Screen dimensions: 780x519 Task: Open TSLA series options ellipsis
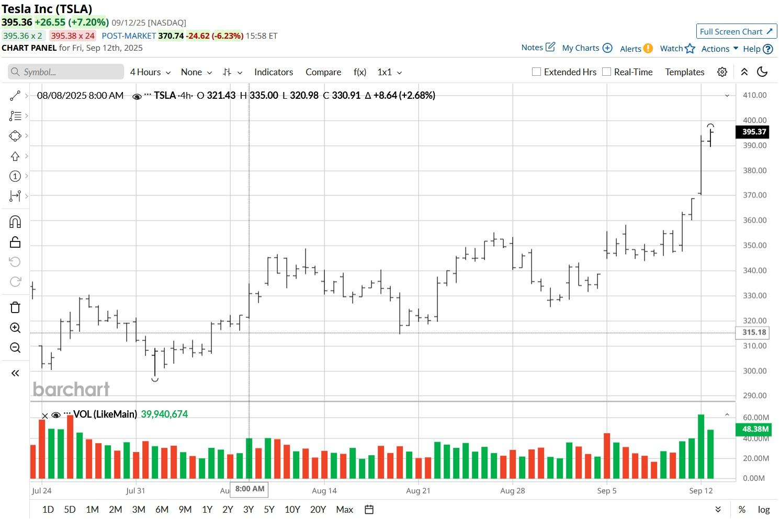tap(148, 95)
